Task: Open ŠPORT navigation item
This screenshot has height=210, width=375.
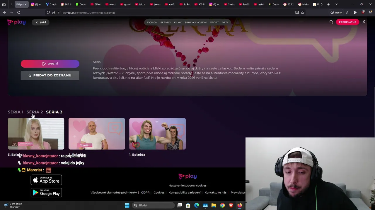Action: click(214, 22)
